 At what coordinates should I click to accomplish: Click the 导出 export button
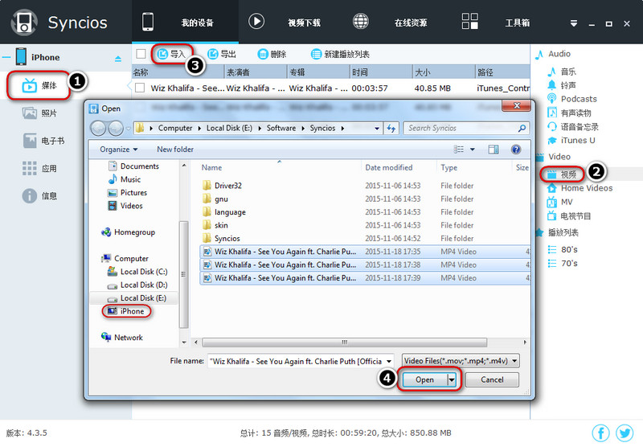222,54
